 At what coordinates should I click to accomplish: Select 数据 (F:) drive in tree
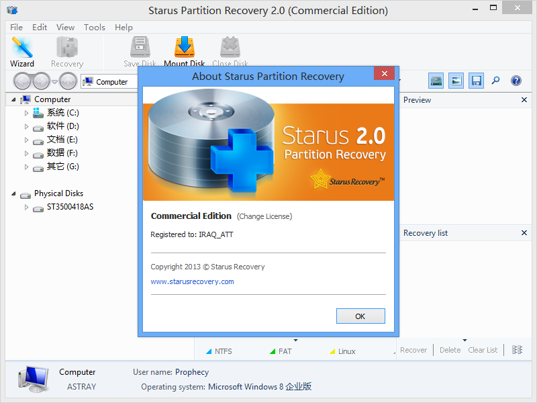click(x=62, y=153)
